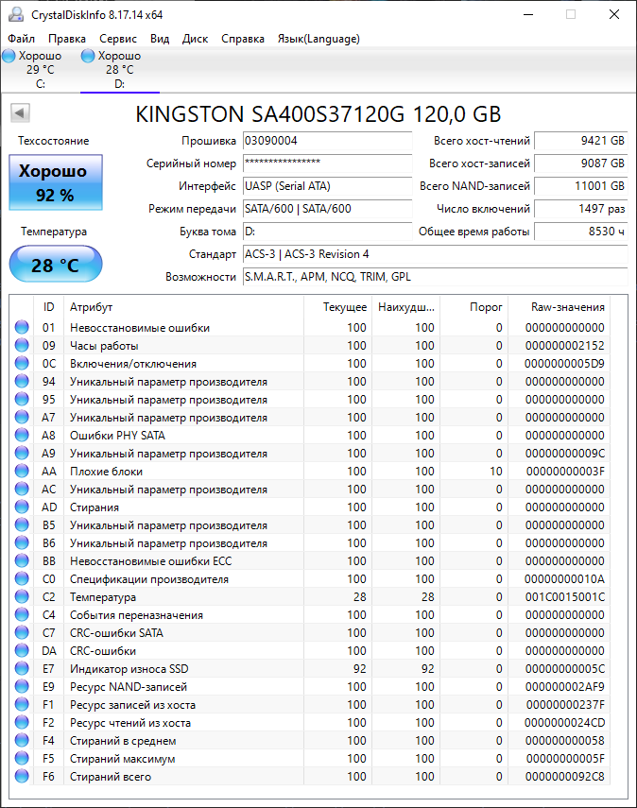
Task: Click the Буква тома field D:
Action: 327,232
